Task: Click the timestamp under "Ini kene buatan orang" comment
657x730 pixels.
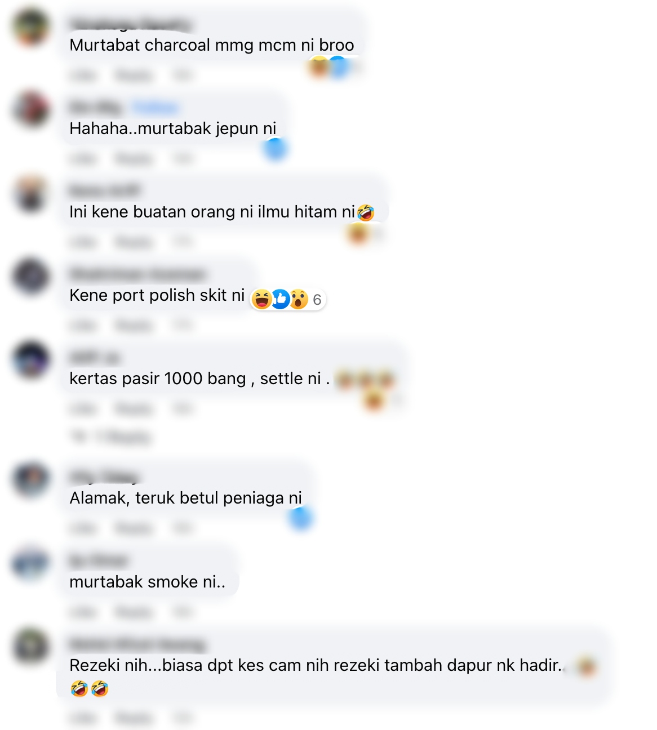Action: tap(183, 242)
